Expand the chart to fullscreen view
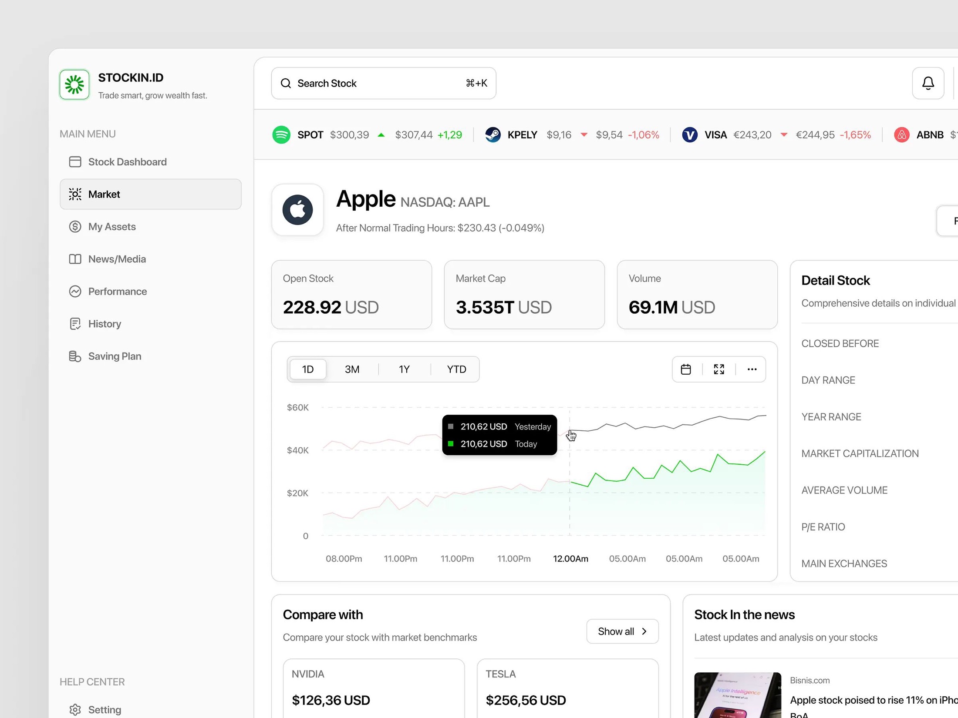This screenshot has width=958, height=718. [719, 369]
